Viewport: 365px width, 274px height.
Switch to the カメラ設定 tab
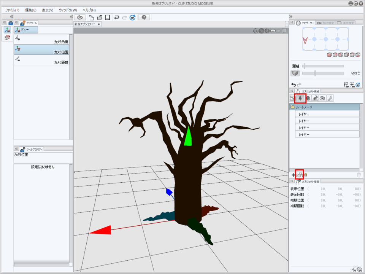tap(325, 23)
